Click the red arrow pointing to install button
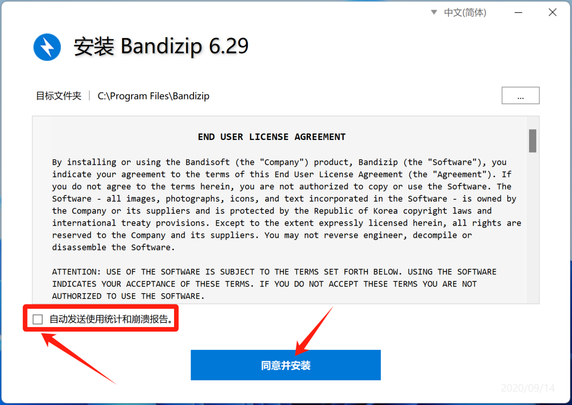The image size is (572, 405). pyautogui.click(x=314, y=331)
